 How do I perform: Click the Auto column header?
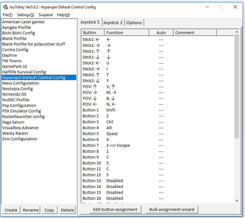(x=161, y=33)
